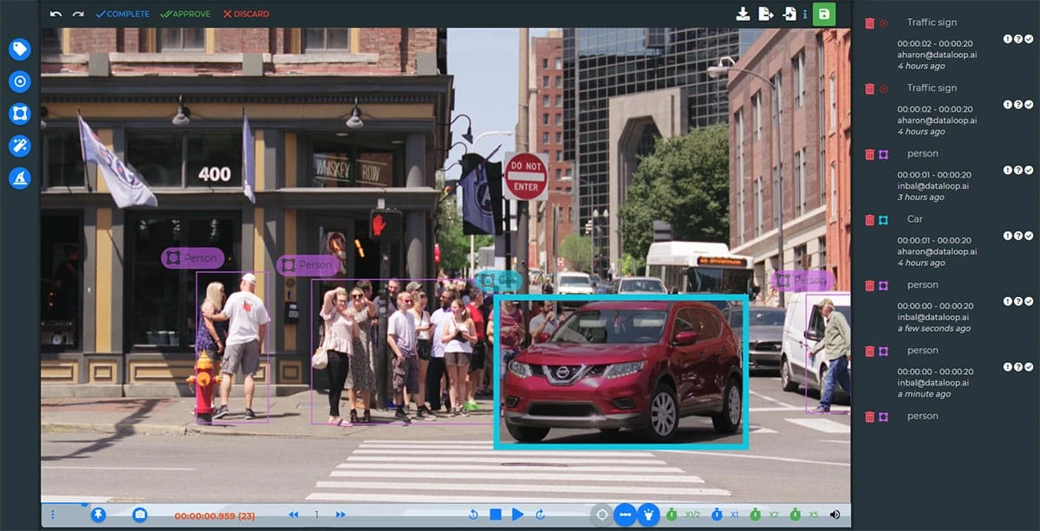Toggle the issue mark on the first Traffic sign

pyautogui.click(x=1009, y=39)
